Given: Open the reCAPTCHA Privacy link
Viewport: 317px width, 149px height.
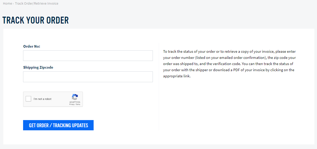Looking at the screenshot, I should coord(72,104).
